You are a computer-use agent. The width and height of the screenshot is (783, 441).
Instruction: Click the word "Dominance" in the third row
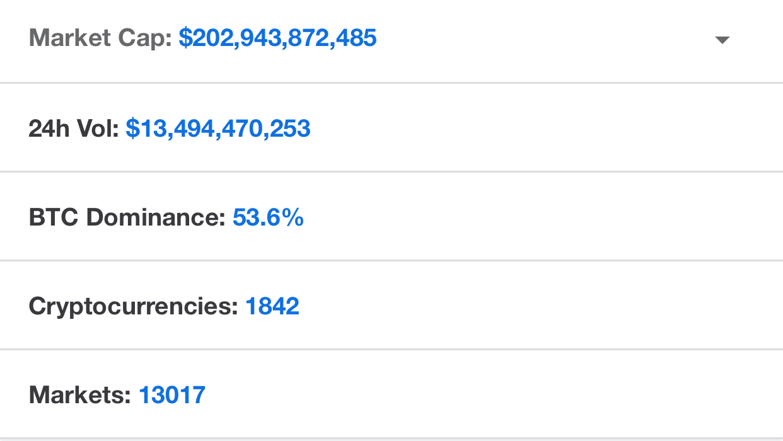(155, 218)
